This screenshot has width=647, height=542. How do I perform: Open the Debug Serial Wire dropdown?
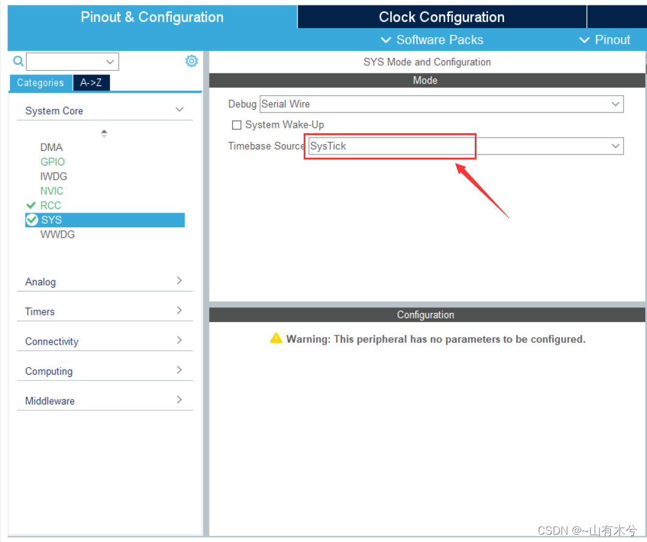pos(442,104)
